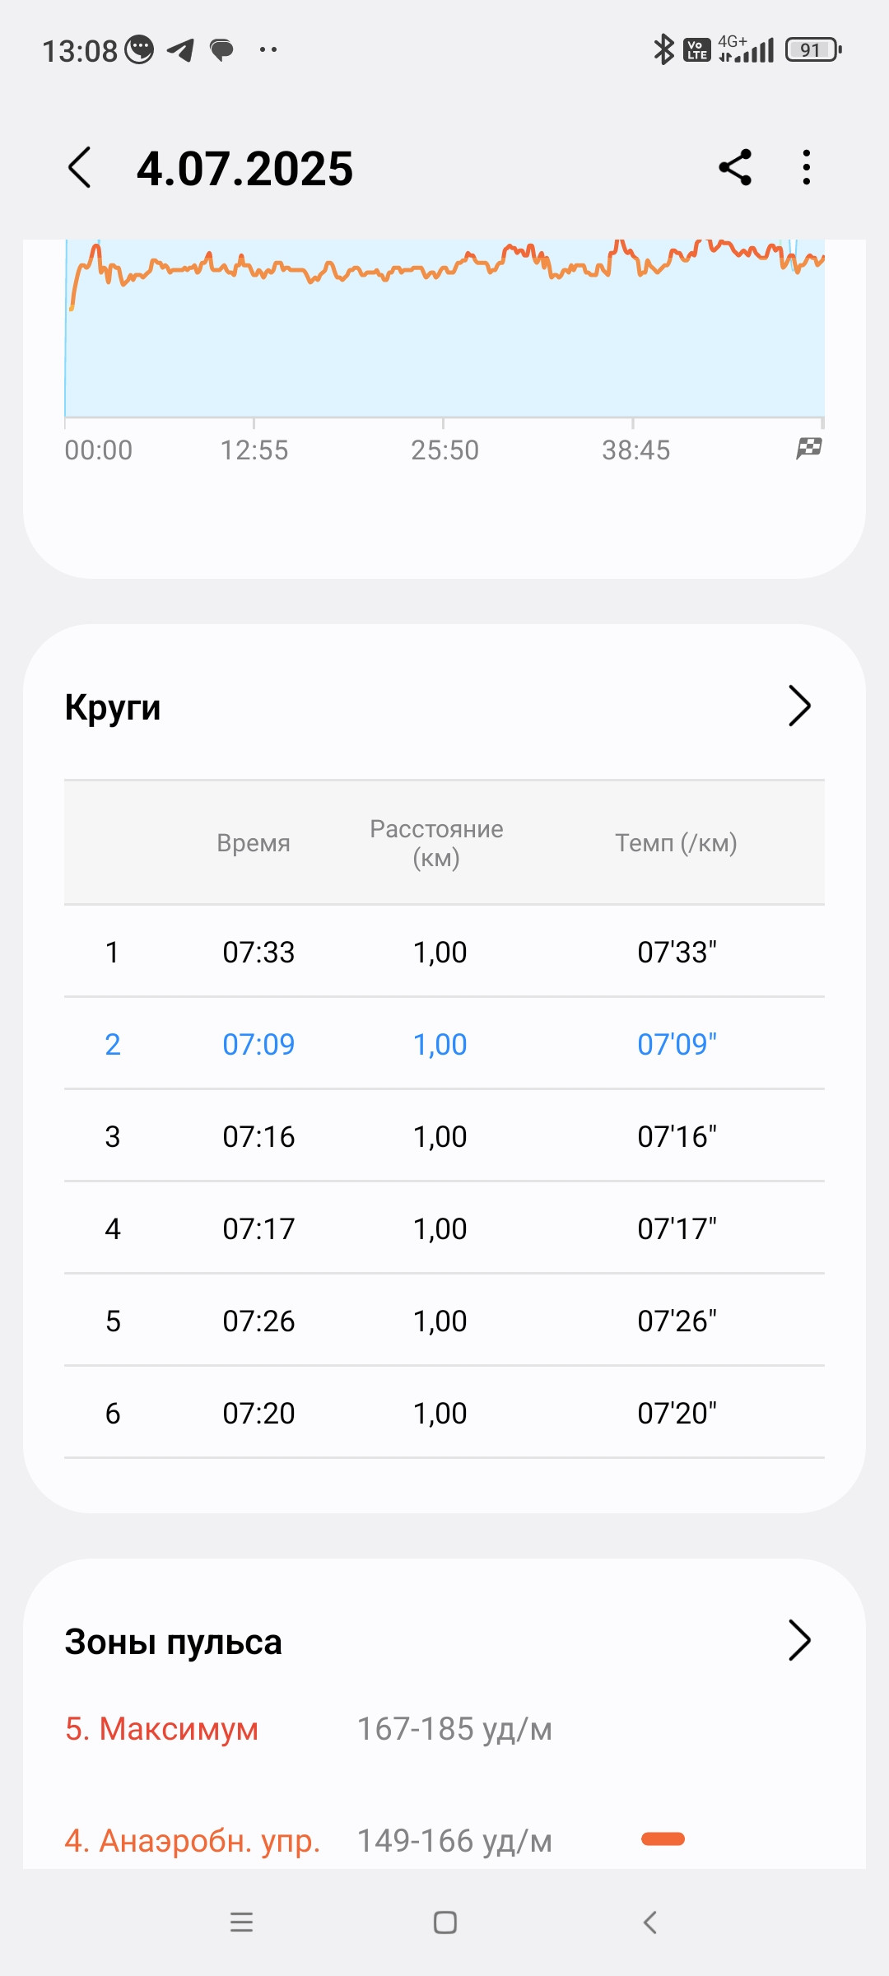This screenshot has height=1976, width=889.
Task: Tap the Темп (/км) column header
Action: coord(676,843)
